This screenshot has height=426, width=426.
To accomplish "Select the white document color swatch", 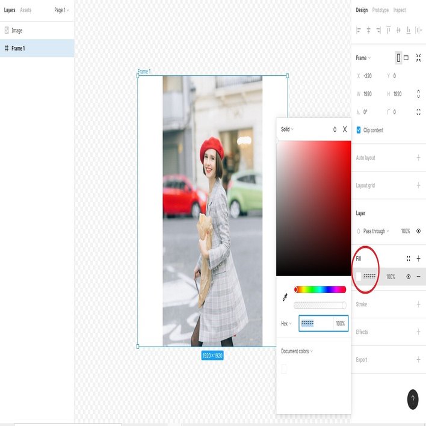I will click(283, 369).
